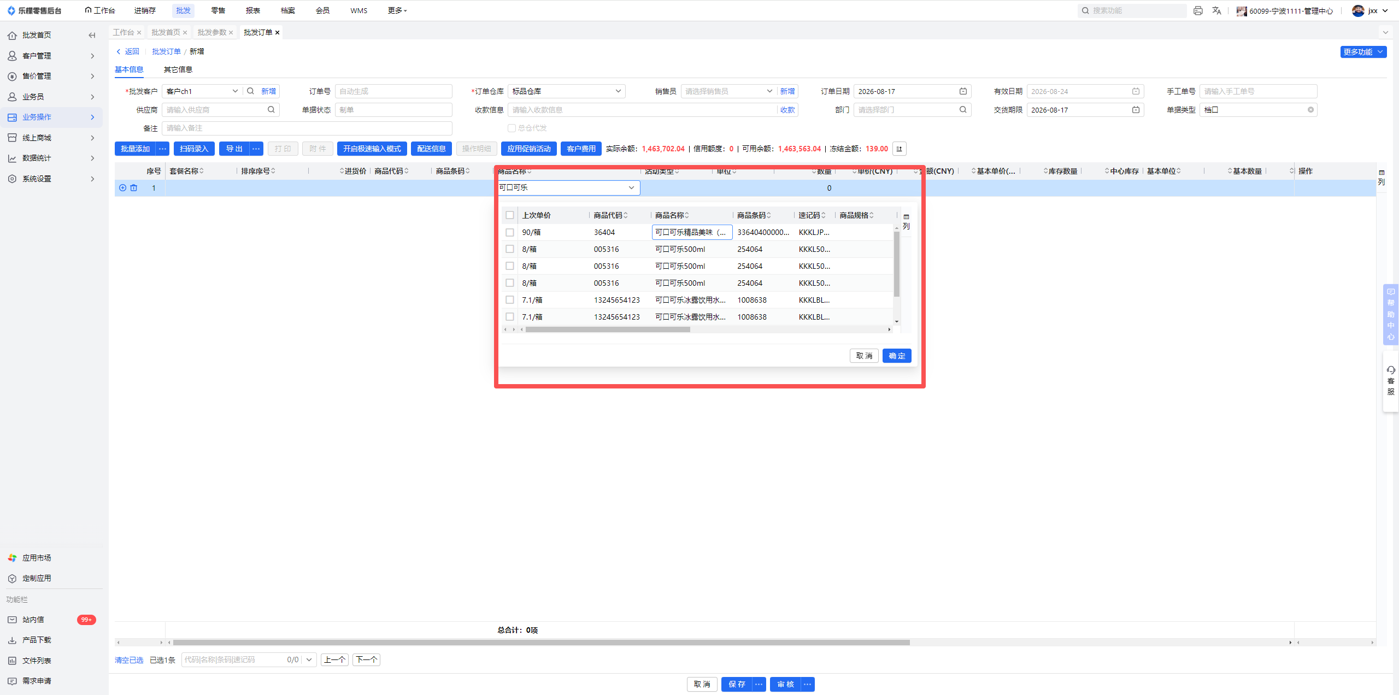This screenshot has height=695, width=1399.
Task: Delete row 1 with trash icon
Action: [x=134, y=188]
